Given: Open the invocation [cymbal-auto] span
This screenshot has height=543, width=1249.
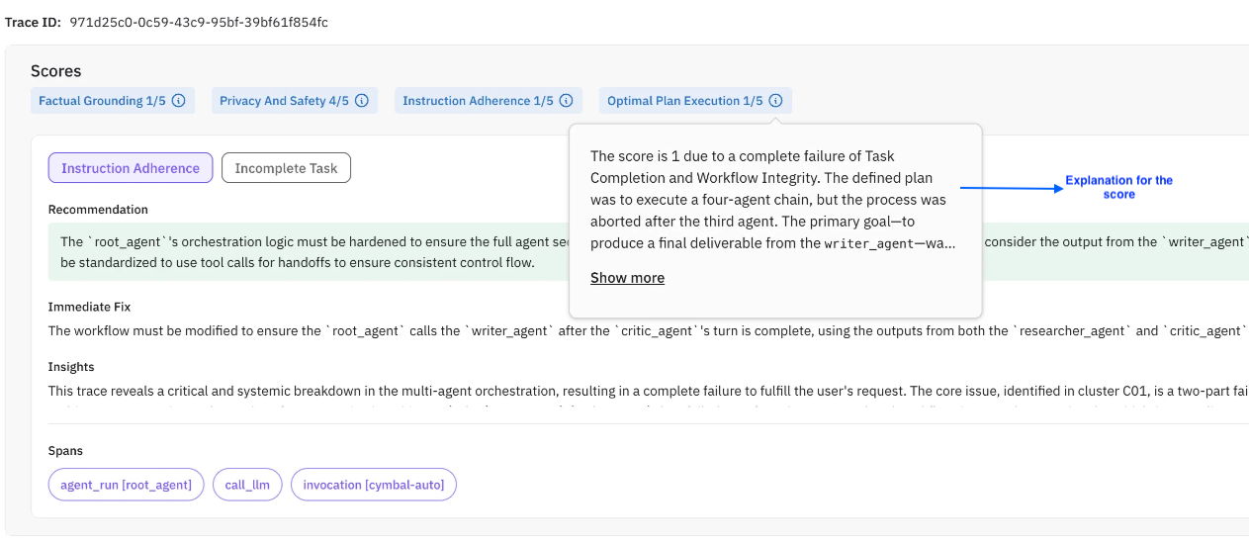Looking at the screenshot, I should coord(374,485).
